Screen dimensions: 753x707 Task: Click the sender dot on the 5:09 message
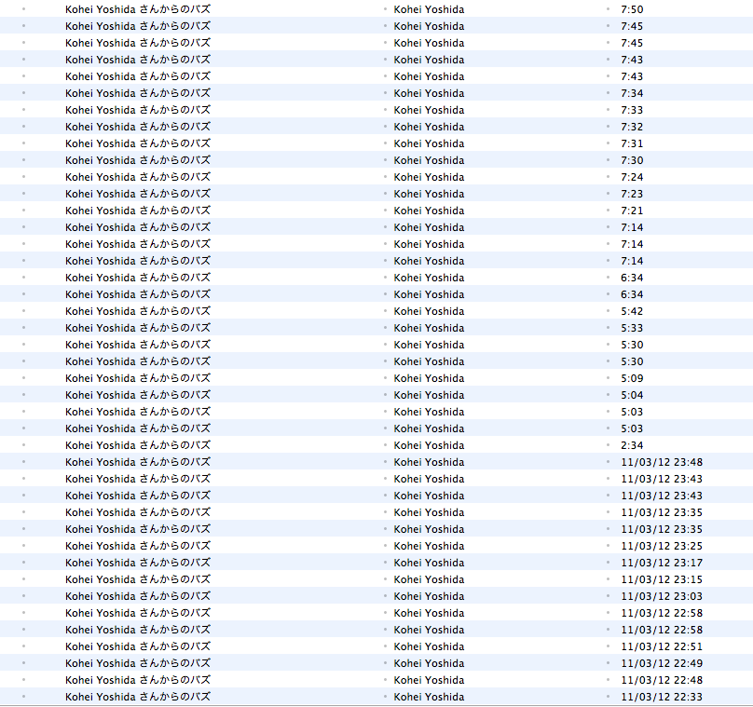click(x=385, y=378)
